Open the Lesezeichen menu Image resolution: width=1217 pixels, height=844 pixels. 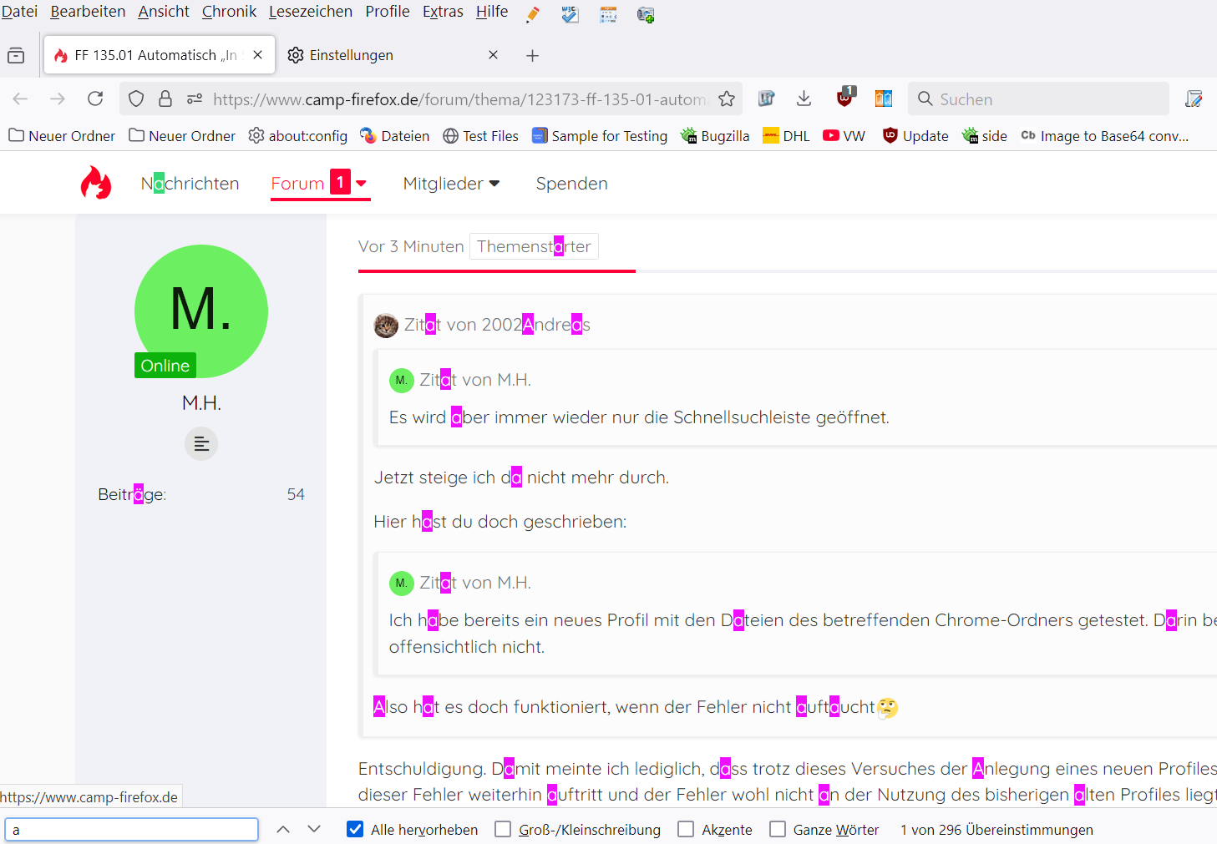[x=311, y=12]
